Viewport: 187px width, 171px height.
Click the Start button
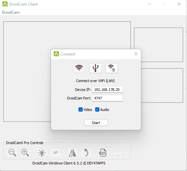(x=96, y=123)
